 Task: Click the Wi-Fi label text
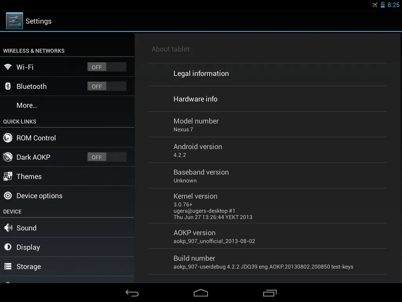point(25,67)
